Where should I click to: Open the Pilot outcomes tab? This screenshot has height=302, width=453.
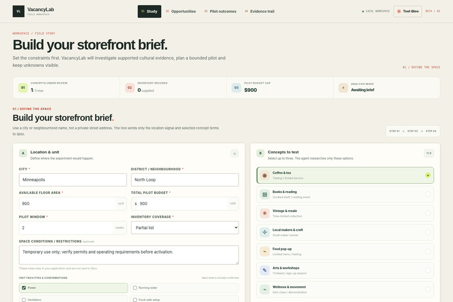[x=220, y=11]
